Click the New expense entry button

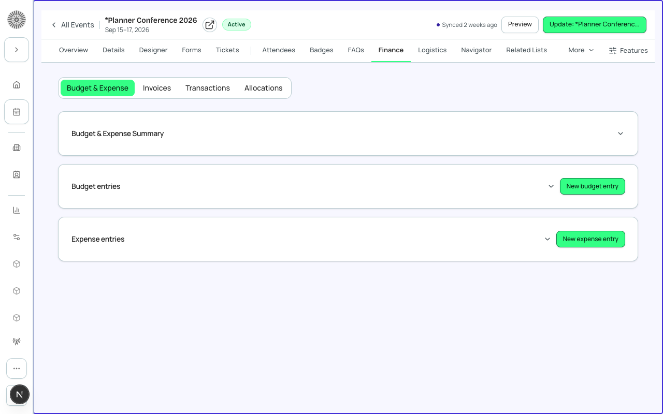tap(590, 239)
